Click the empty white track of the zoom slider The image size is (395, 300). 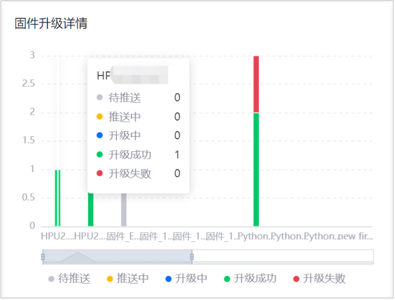click(x=283, y=256)
